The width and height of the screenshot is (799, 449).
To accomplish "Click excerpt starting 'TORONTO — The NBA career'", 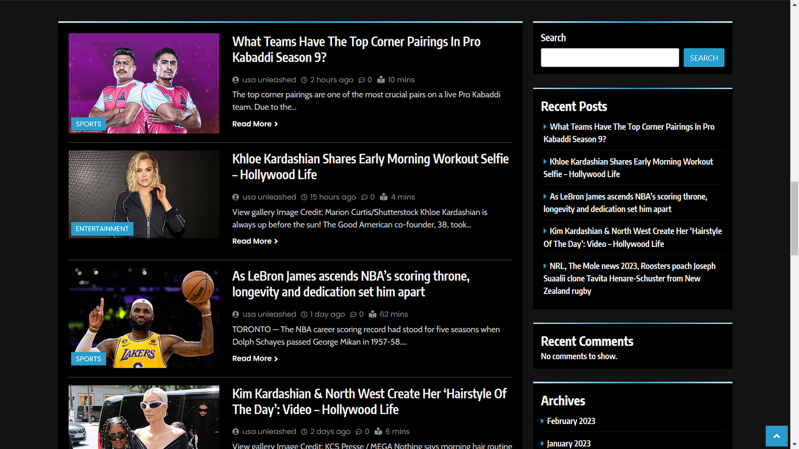I will pyautogui.click(x=366, y=336).
